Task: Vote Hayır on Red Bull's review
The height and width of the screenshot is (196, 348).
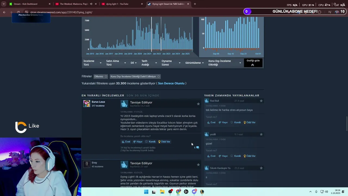Action: 223,122
